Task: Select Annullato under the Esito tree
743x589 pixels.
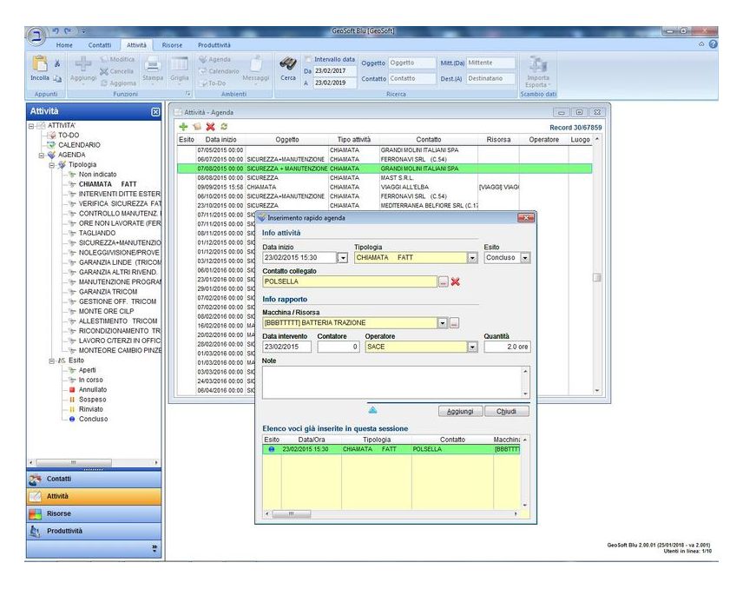Action: [93, 390]
